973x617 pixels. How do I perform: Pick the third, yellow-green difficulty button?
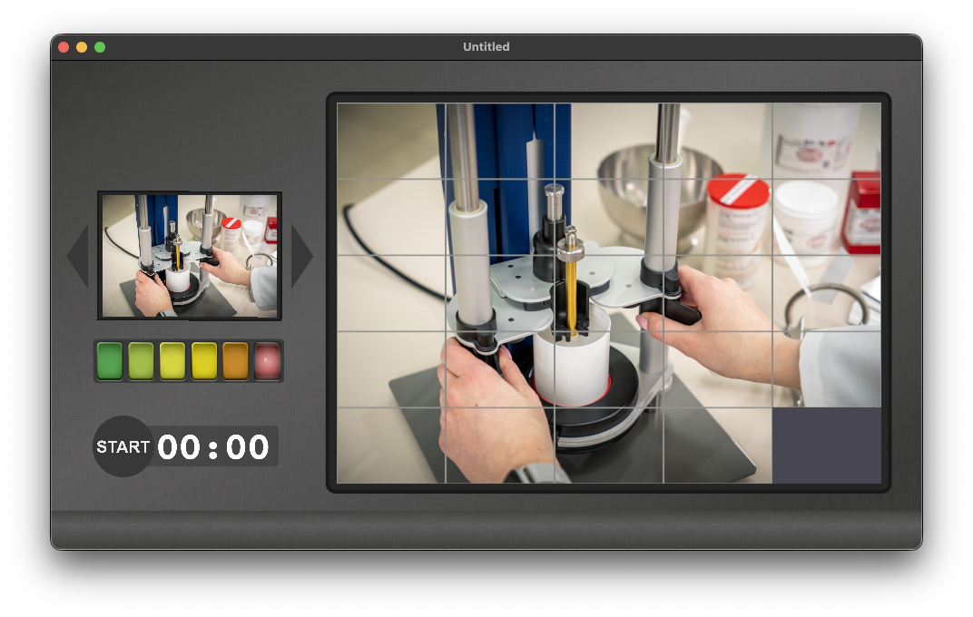coord(172,360)
